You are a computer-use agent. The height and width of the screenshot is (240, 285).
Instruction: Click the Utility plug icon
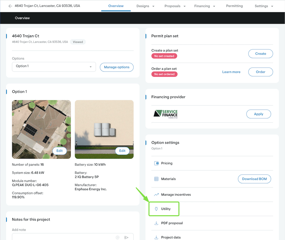pyautogui.click(x=156, y=209)
